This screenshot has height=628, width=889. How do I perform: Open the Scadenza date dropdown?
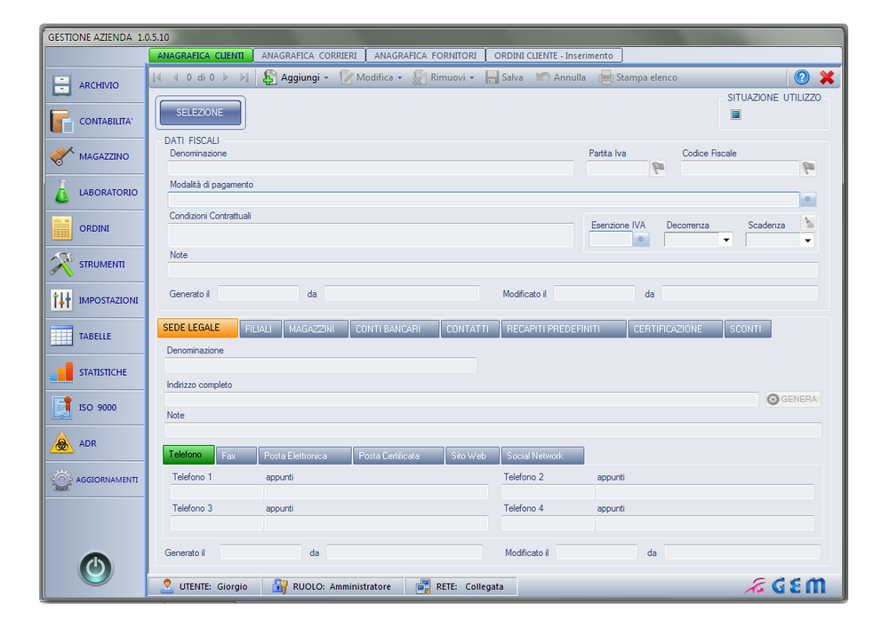tap(807, 240)
